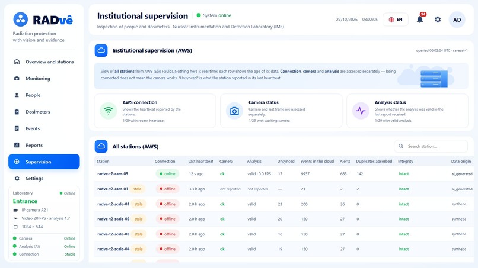478x268 pixels.
Task: Click the chart icon beside Reports
Action: click(x=17, y=145)
